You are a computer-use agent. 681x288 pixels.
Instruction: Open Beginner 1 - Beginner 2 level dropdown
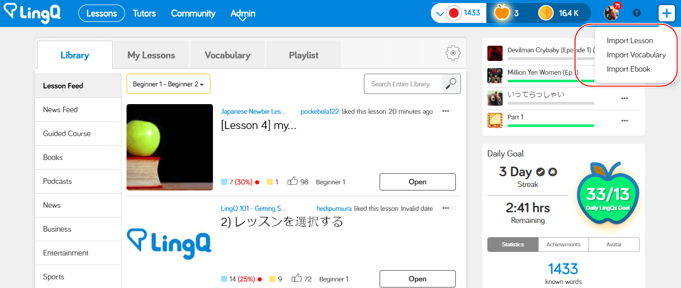click(168, 84)
